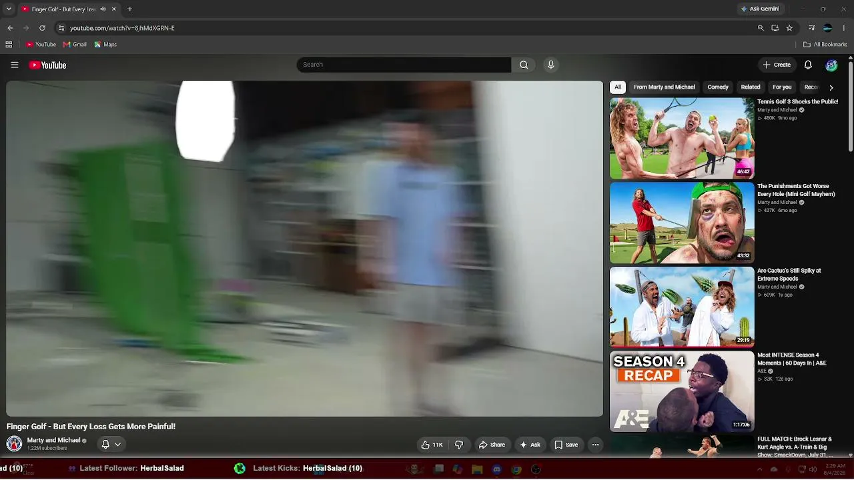
Task: Click the video player to pause
Action: coord(304,249)
